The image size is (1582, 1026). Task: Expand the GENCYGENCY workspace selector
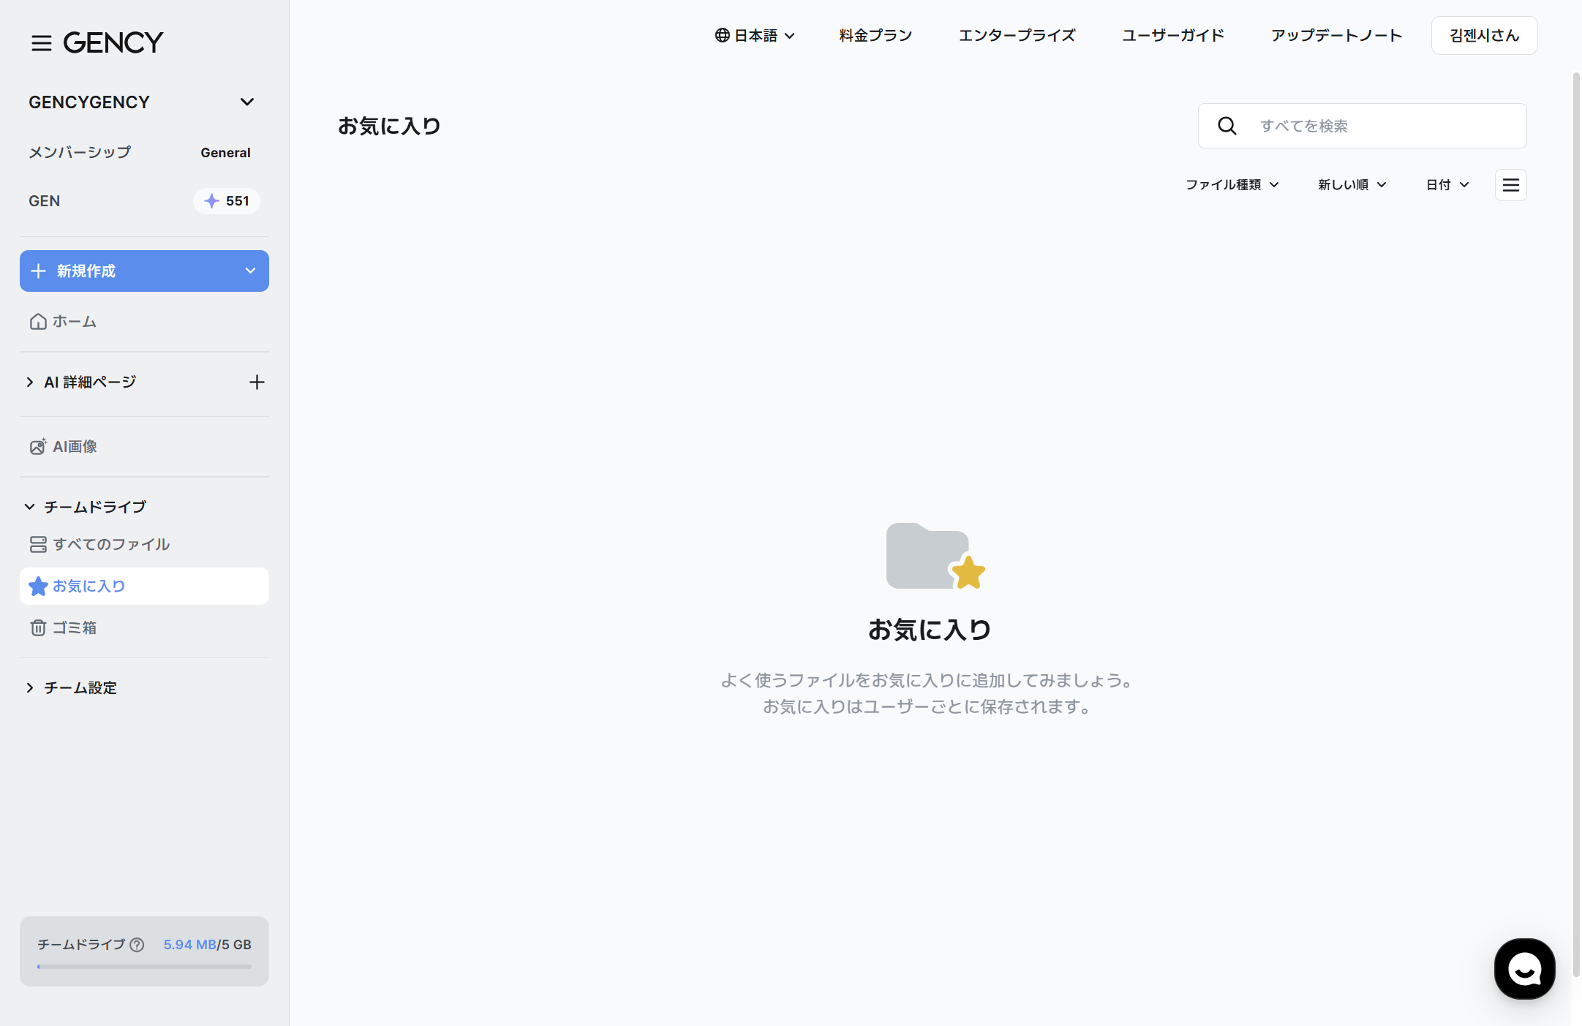point(143,102)
